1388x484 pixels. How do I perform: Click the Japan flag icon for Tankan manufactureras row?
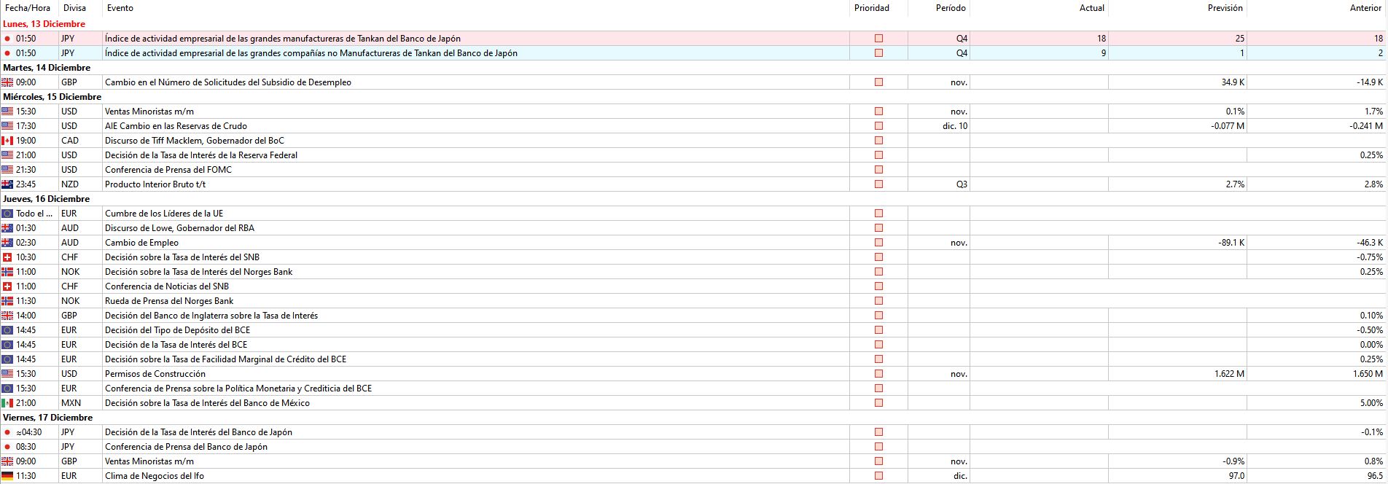(7, 39)
